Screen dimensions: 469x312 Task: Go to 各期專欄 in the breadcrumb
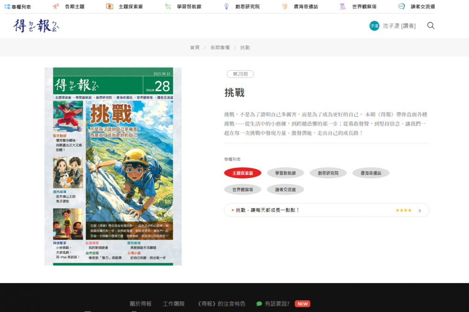click(x=219, y=47)
